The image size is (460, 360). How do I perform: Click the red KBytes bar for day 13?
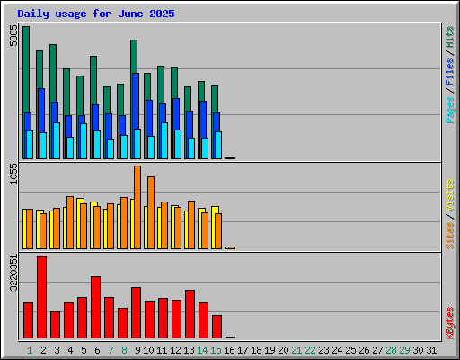coord(190,314)
